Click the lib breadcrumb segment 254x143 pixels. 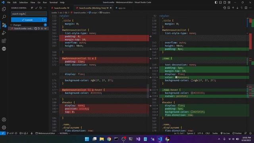(x=66, y=13)
